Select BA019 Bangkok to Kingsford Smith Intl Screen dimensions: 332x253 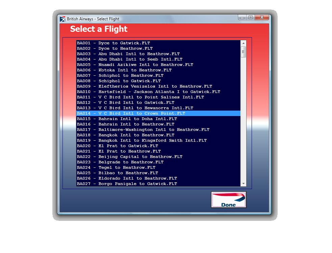click(158, 140)
